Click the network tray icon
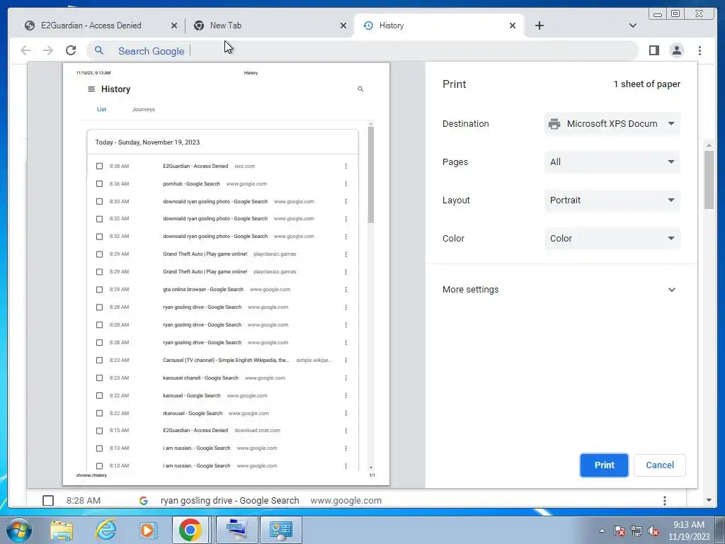Viewport: 725px width, 544px height. tap(636, 531)
